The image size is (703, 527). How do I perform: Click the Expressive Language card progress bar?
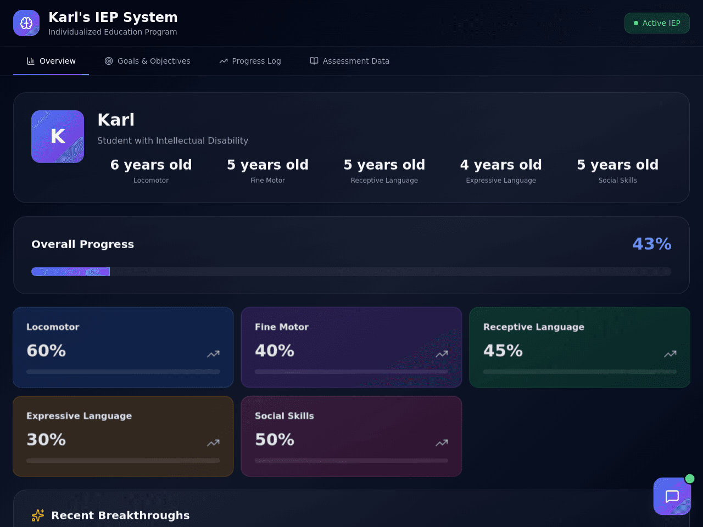pos(123,461)
